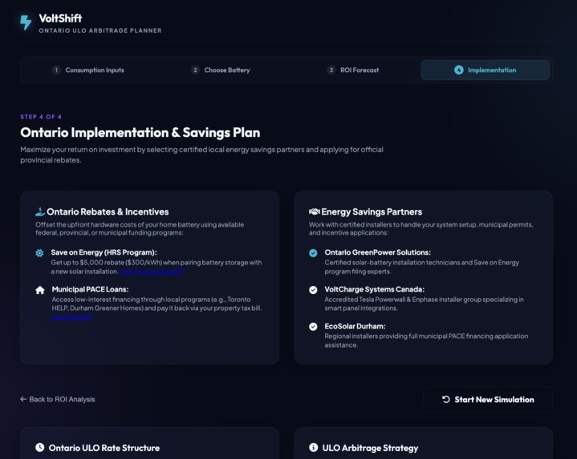Viewport: 577px width, 459px height.
Task: Click the EcoSolar Durham check icon
Action: [x=313, y=327]
